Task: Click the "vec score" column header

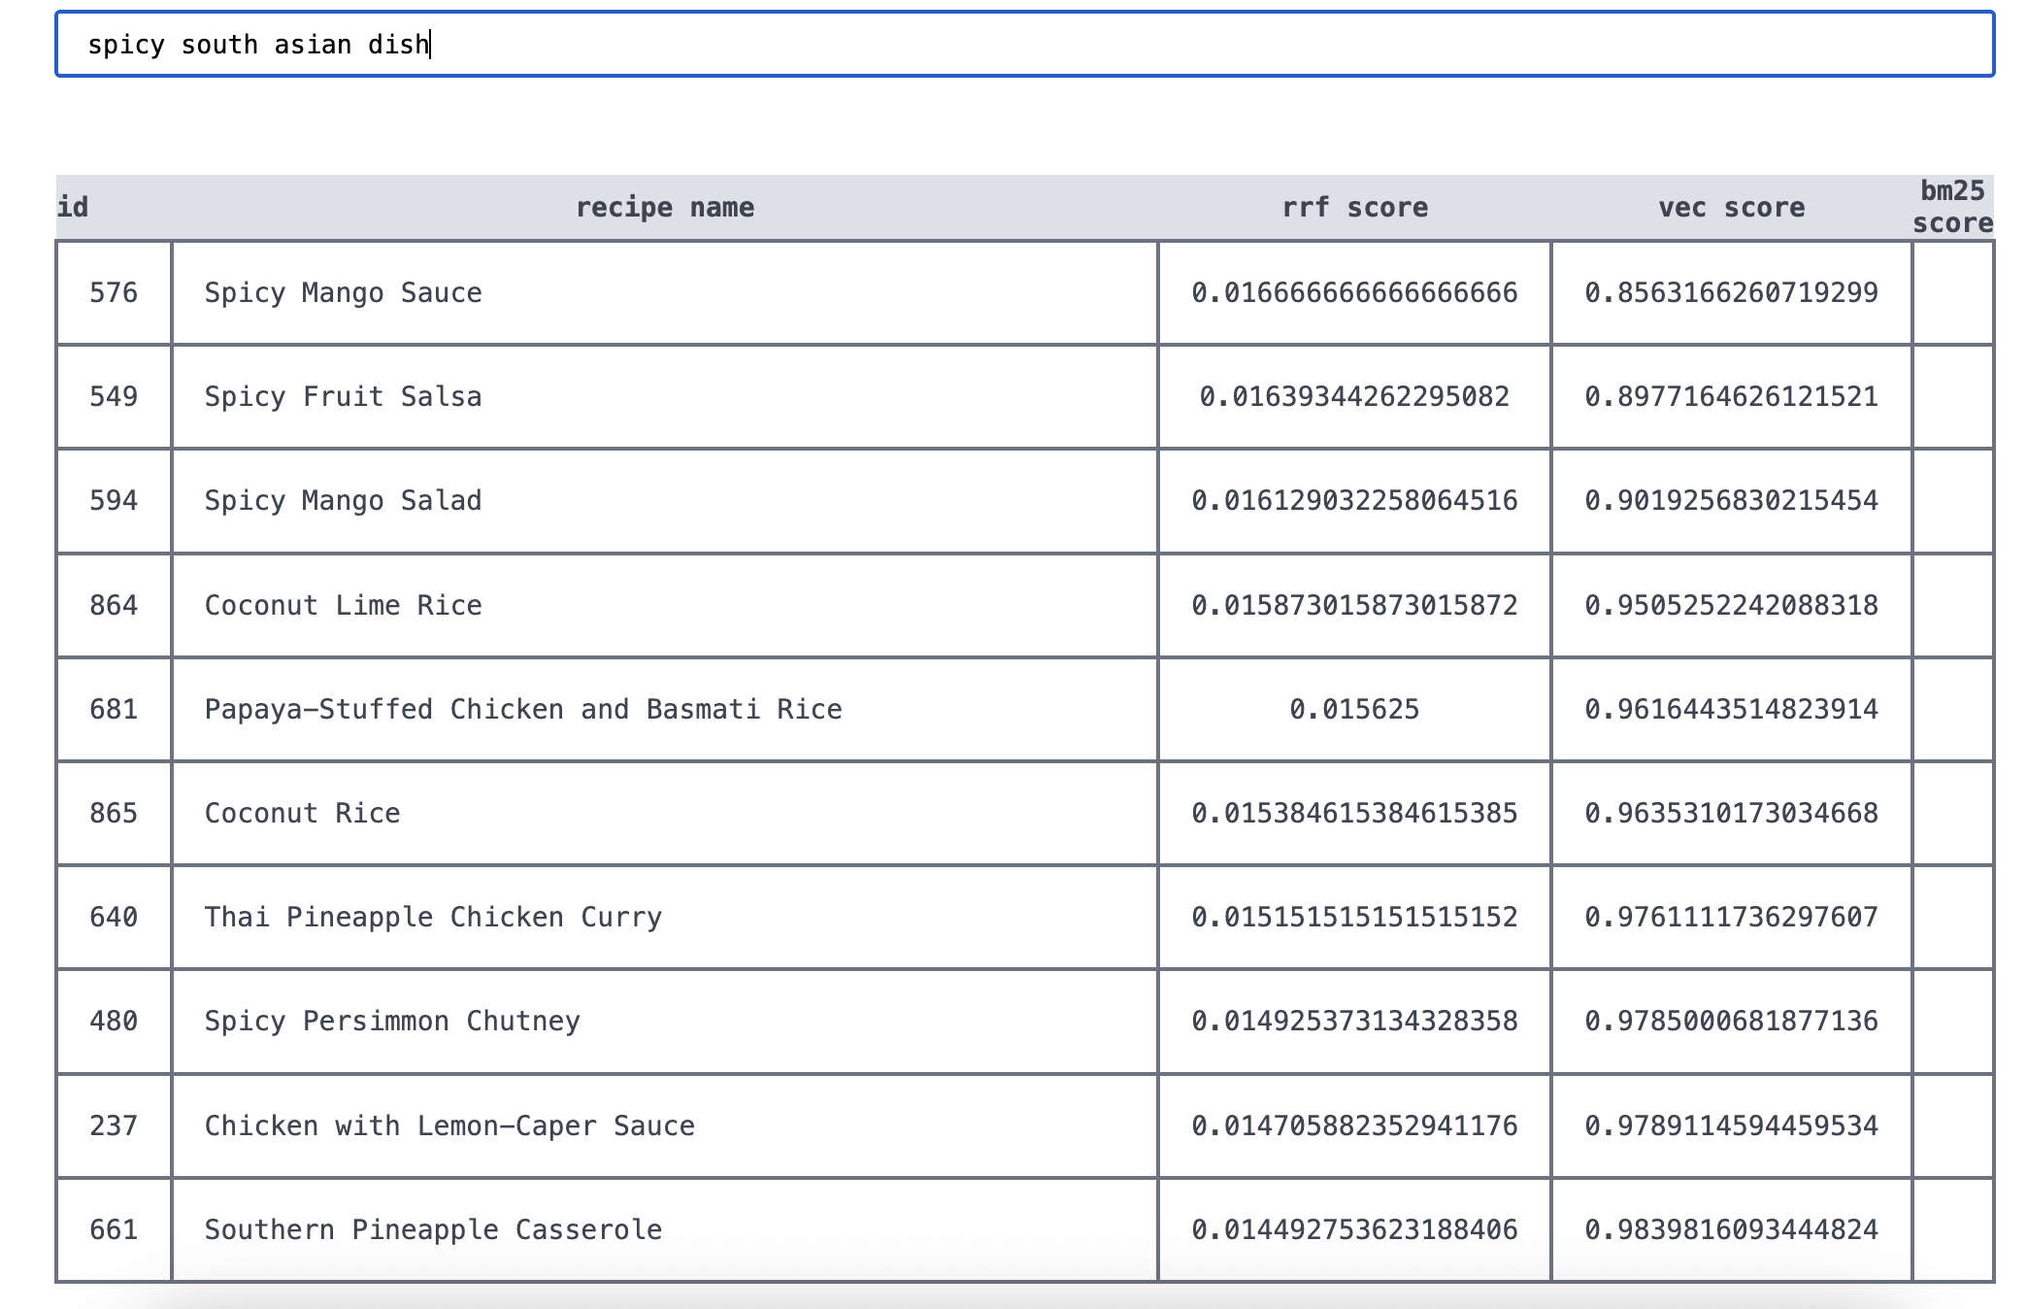Action: (x=1731, y=208)
